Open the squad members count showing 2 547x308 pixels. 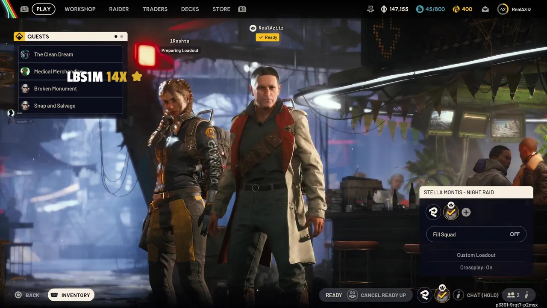513,295
